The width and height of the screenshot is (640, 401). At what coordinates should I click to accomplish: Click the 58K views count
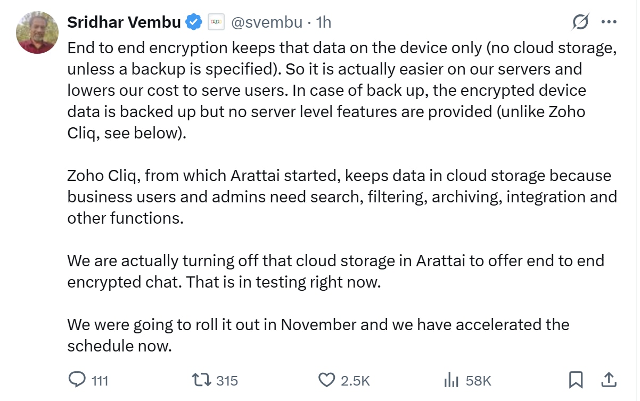(478, 381)
